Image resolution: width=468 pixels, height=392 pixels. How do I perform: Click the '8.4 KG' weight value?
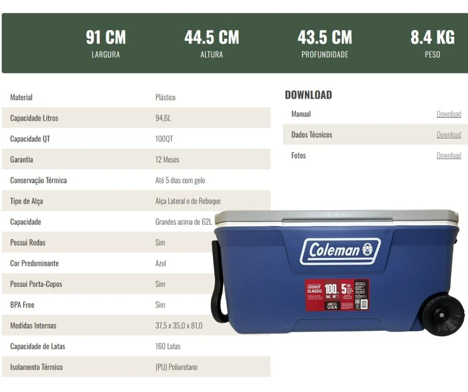pyautogui.click(x=432, y=37)
